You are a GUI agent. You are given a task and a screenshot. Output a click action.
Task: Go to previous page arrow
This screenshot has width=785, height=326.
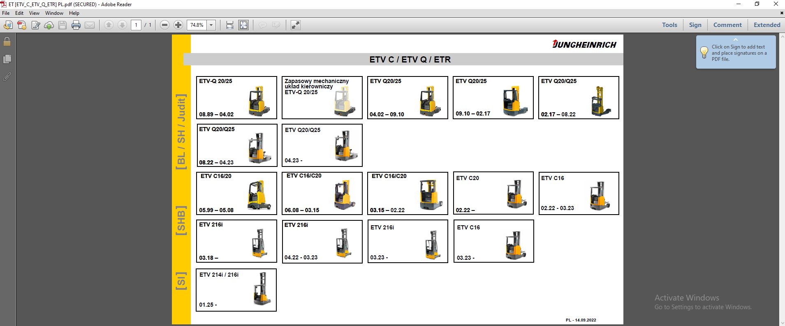[109, 25]
